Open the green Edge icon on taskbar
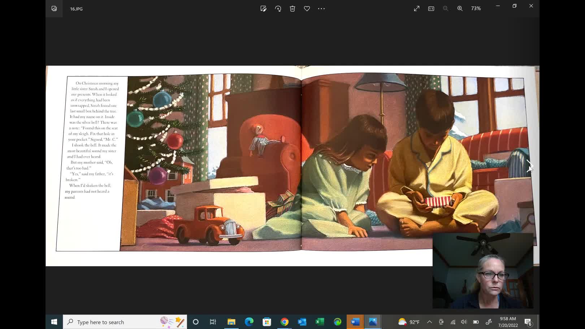585x329 pixels. [x=338, y=322]
